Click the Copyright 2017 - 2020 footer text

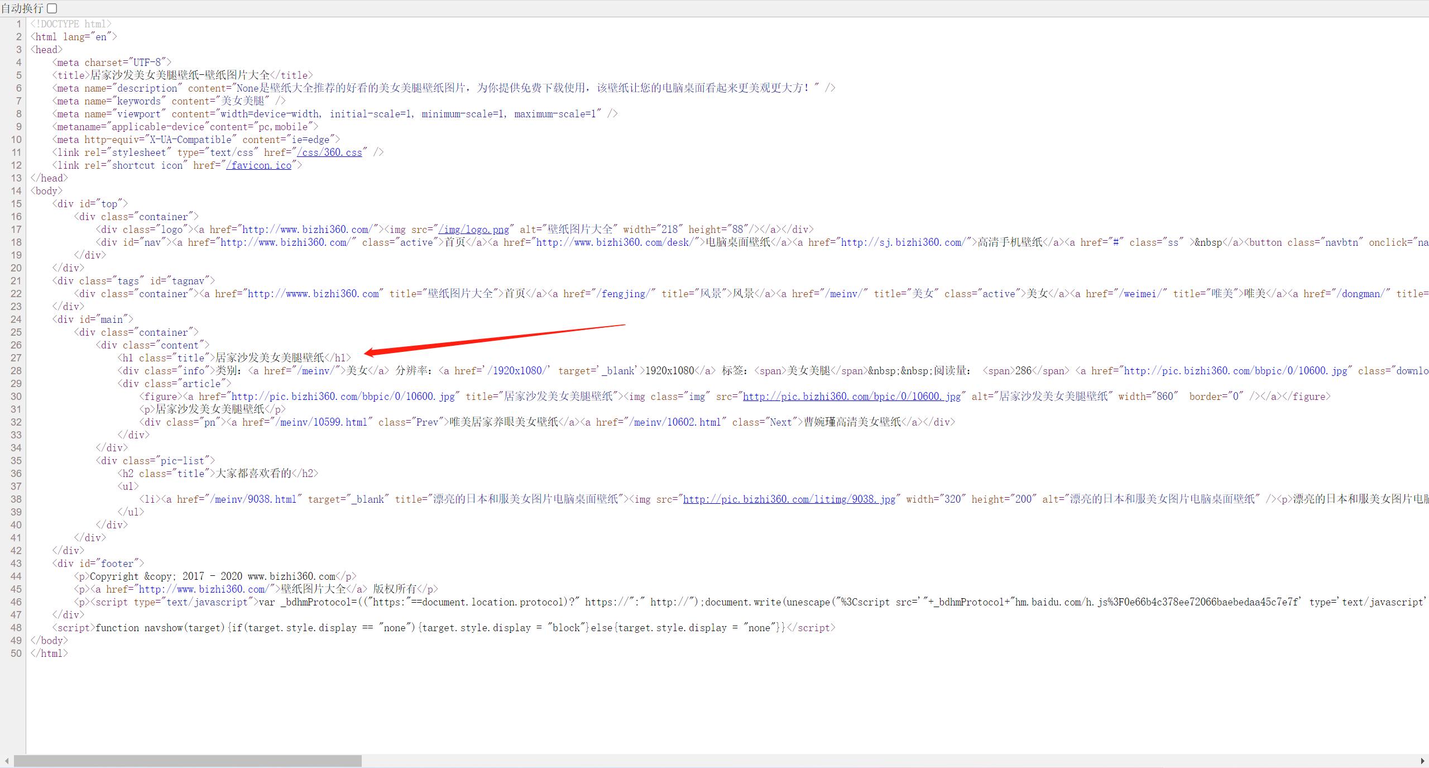(212, 576)
